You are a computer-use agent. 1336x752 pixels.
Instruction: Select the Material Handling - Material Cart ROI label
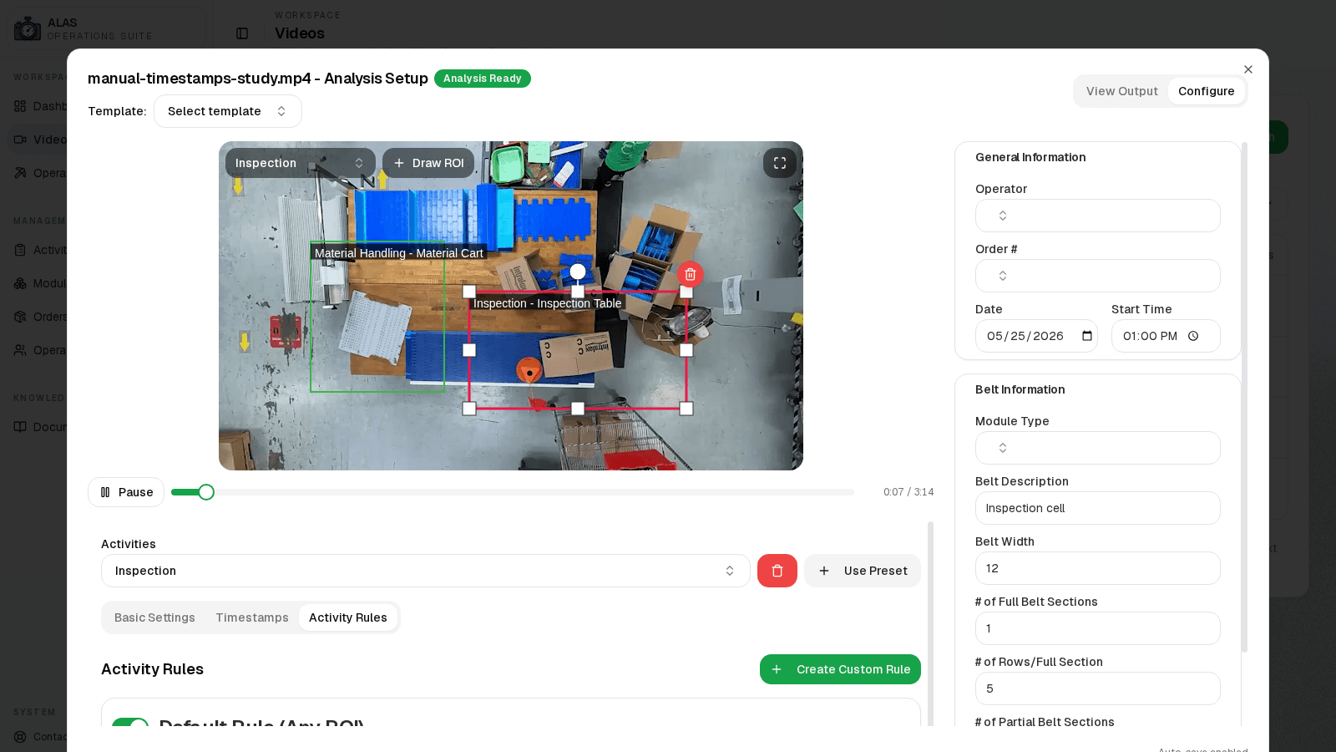(x=399, y=253)
